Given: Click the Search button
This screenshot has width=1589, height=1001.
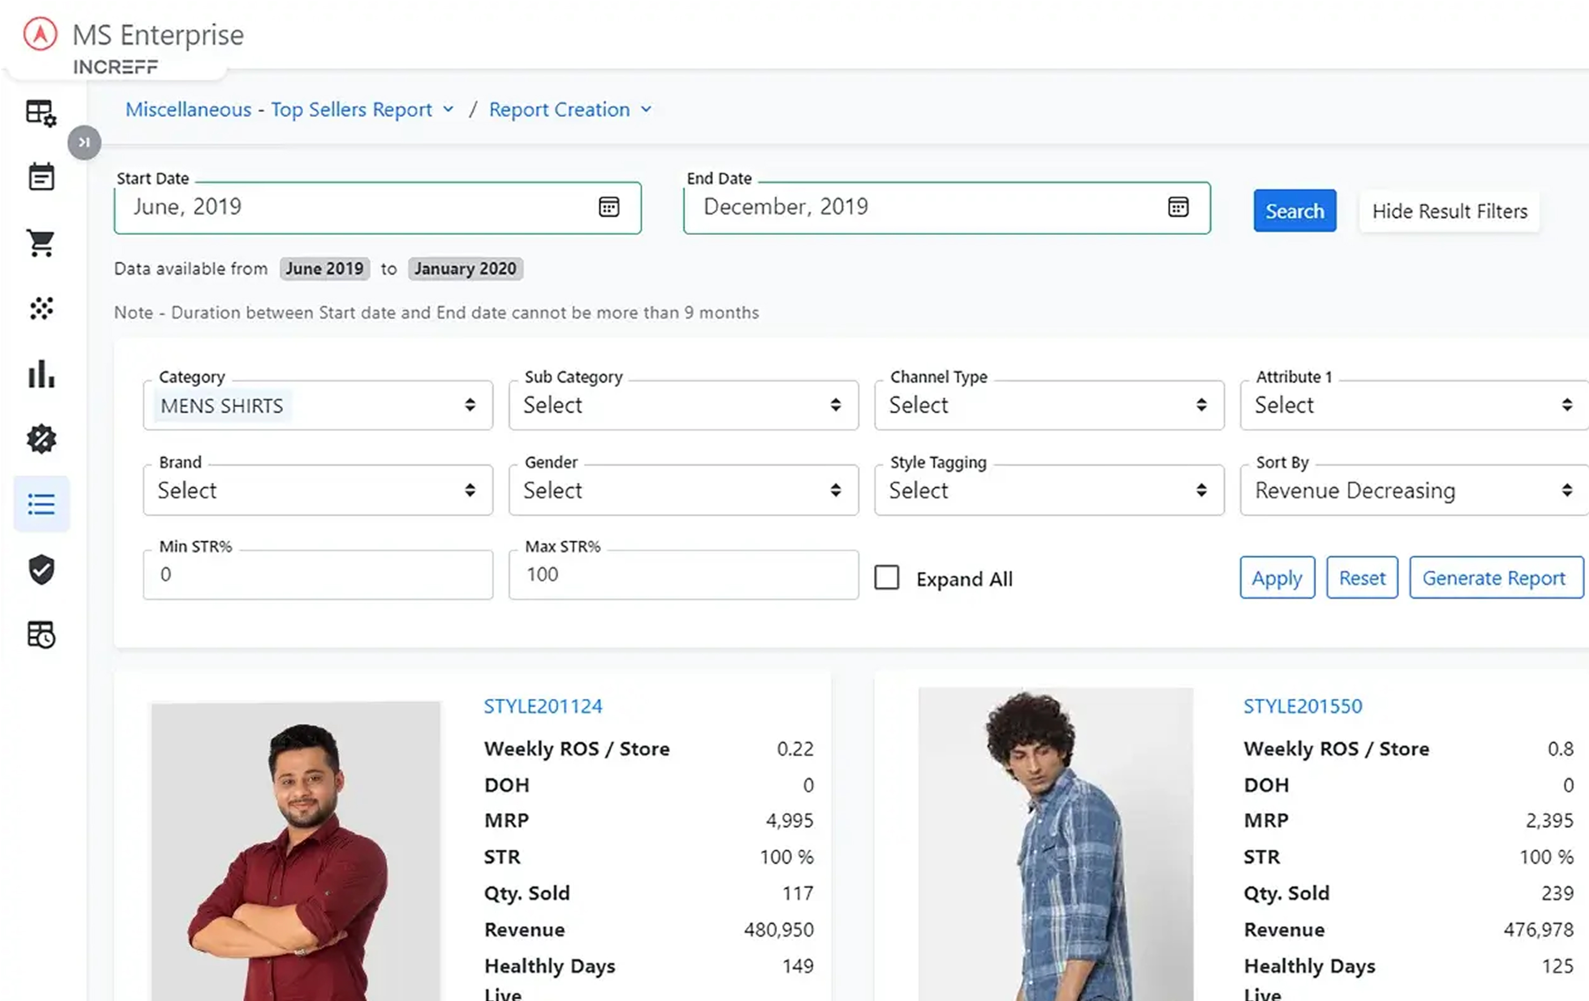Looking at the screenshot, I should 1294,211.
